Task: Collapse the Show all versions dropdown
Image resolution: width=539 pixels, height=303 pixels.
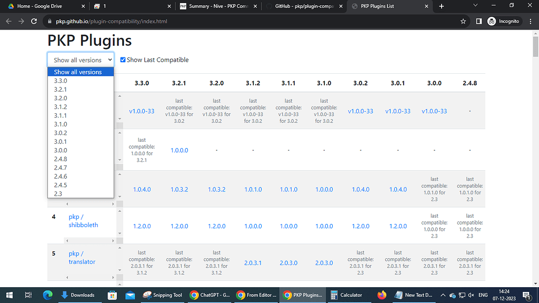Action: (81, 60)
